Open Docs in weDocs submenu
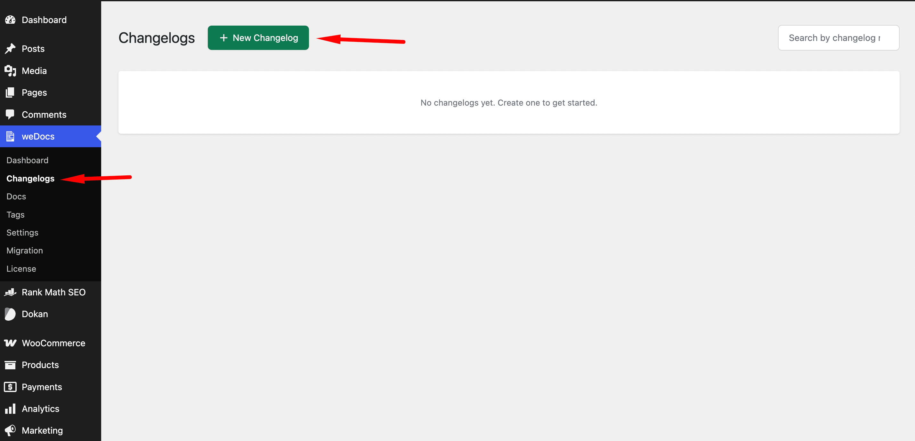Screen dimensions: 915x441 pos(16,196)
